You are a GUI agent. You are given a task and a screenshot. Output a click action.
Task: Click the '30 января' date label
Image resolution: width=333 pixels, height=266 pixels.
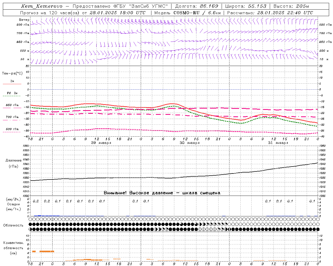tap(190, 143)
